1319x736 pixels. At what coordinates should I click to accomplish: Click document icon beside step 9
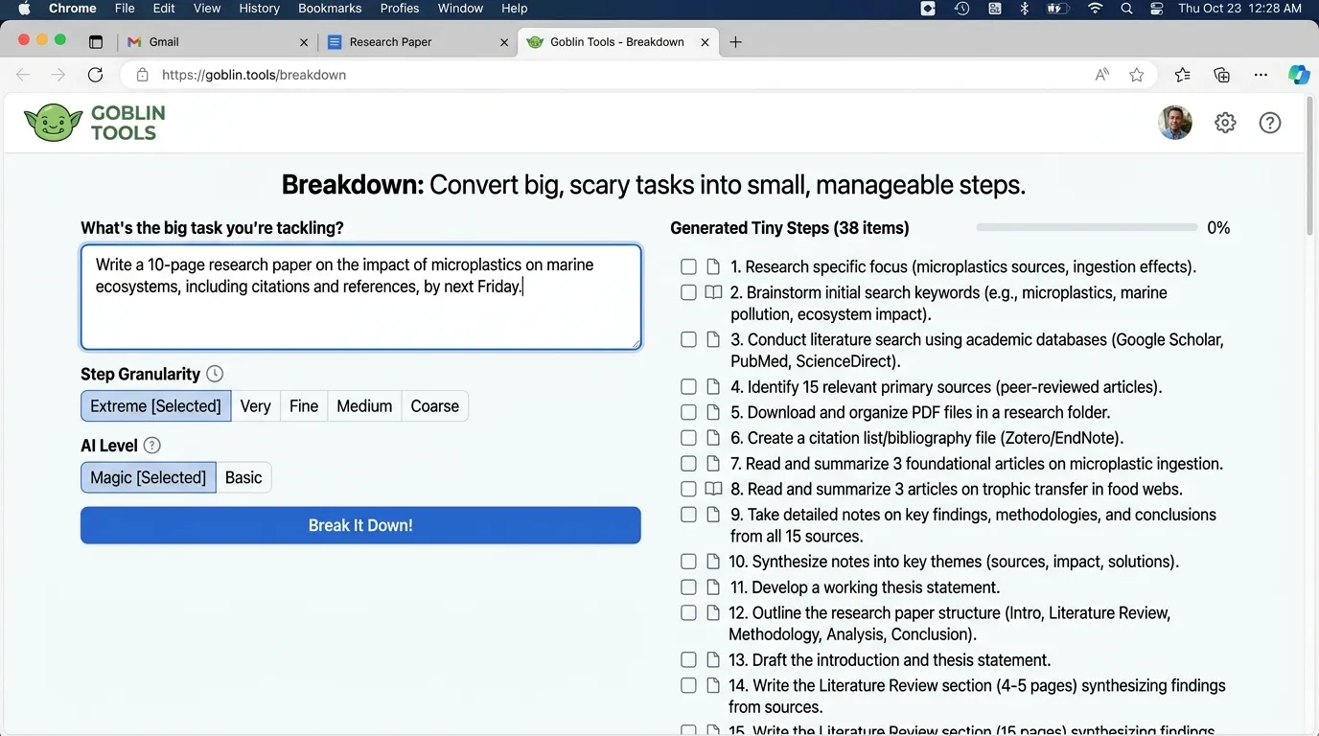(713, 515)
